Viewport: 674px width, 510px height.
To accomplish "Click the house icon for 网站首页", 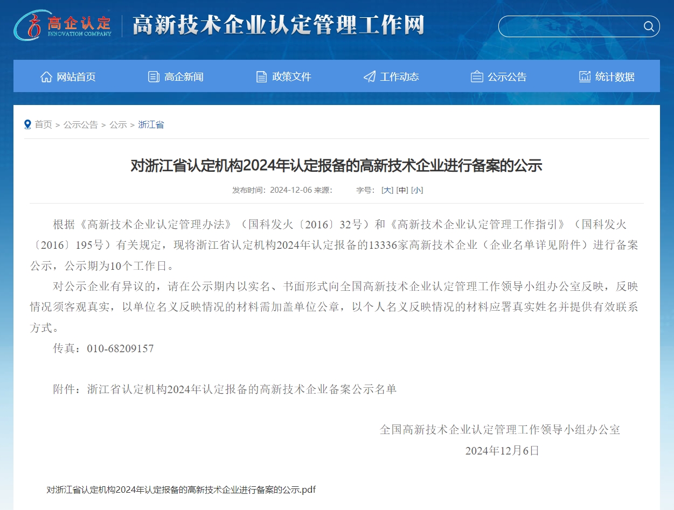I will coord(46,76).
